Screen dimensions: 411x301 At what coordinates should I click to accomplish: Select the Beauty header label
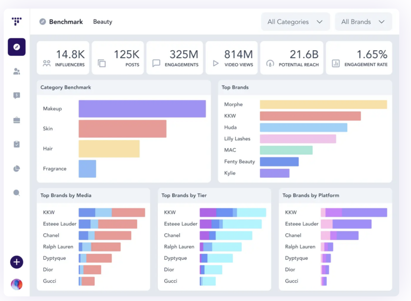coord(102,22)
